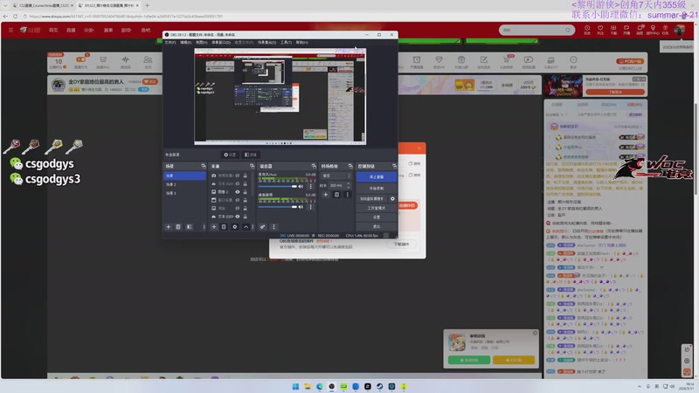Open transitions panel three-dot menu

point(347,195)
